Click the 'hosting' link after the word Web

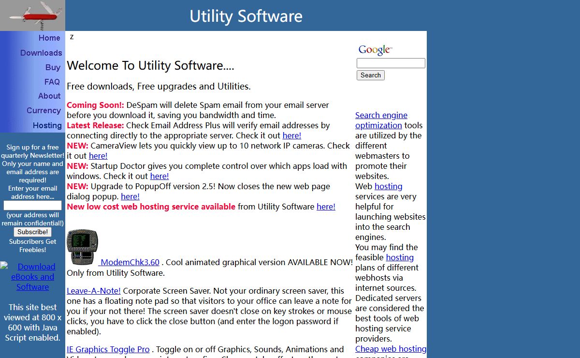coord(389,186)
